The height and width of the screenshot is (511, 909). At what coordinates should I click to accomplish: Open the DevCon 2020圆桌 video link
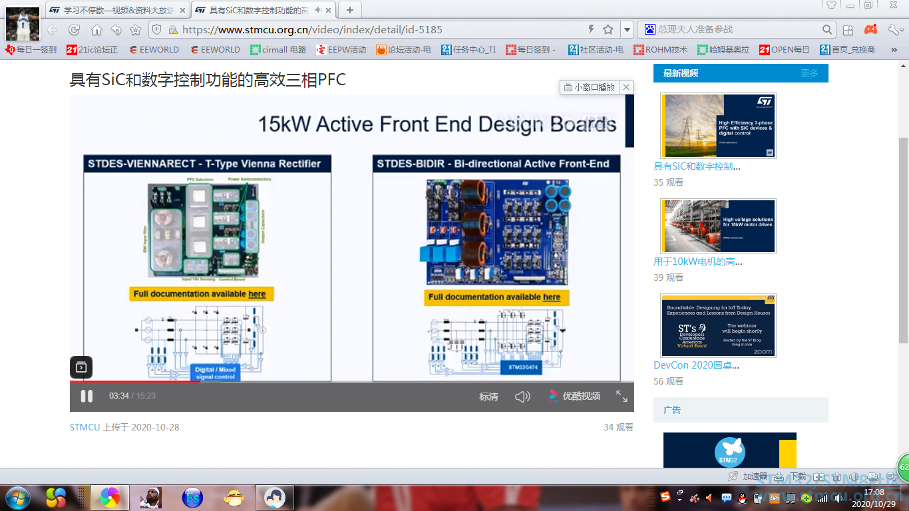[696, 365]
